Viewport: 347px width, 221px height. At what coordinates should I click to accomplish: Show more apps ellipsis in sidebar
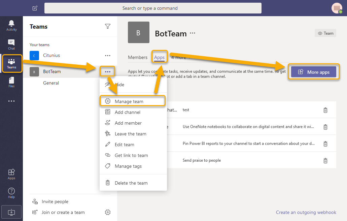(x=11, y=101)
